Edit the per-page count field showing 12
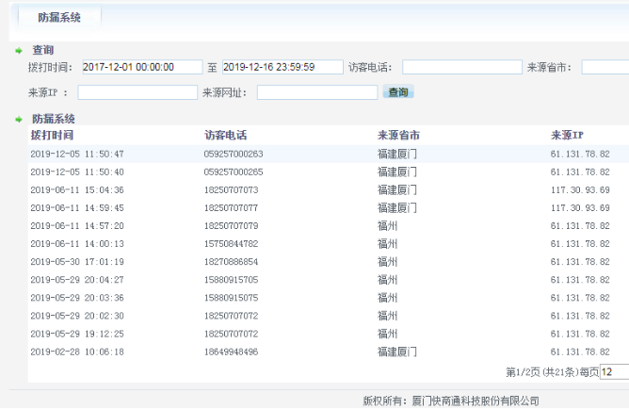 coord(614,372)
